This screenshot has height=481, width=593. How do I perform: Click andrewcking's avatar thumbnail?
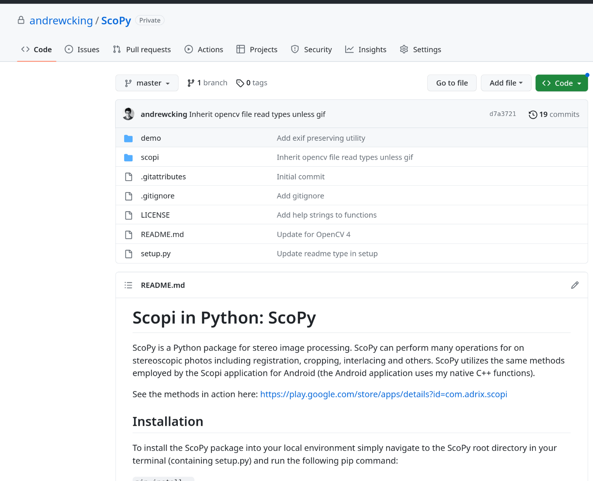coord(128,114)
